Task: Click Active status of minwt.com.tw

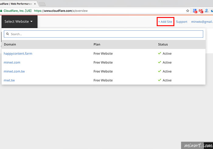Action: pos(167,71)
